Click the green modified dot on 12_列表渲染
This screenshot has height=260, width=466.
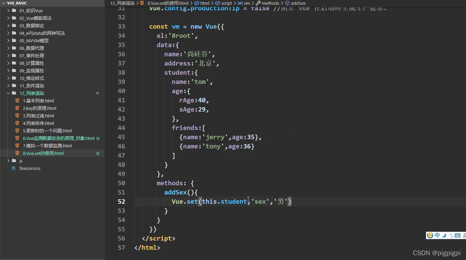pyautogui.click(x=98, y=93)
